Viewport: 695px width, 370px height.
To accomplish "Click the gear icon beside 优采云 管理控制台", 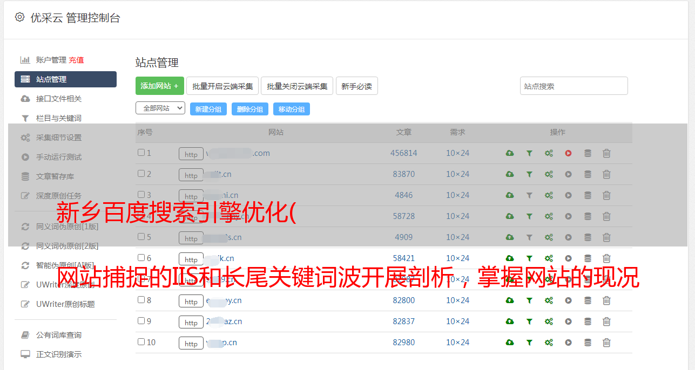I will point(19,17).
